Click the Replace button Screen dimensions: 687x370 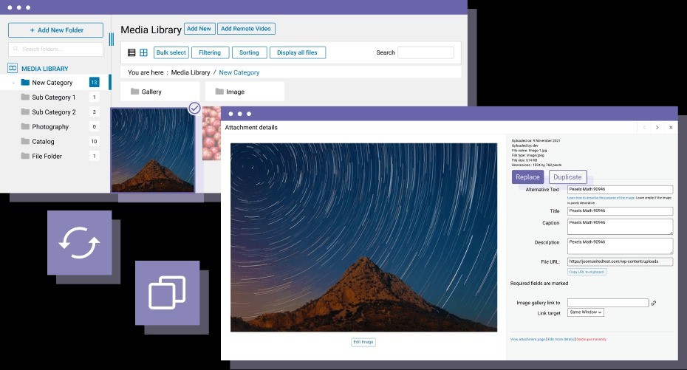(x=527, y=177)
